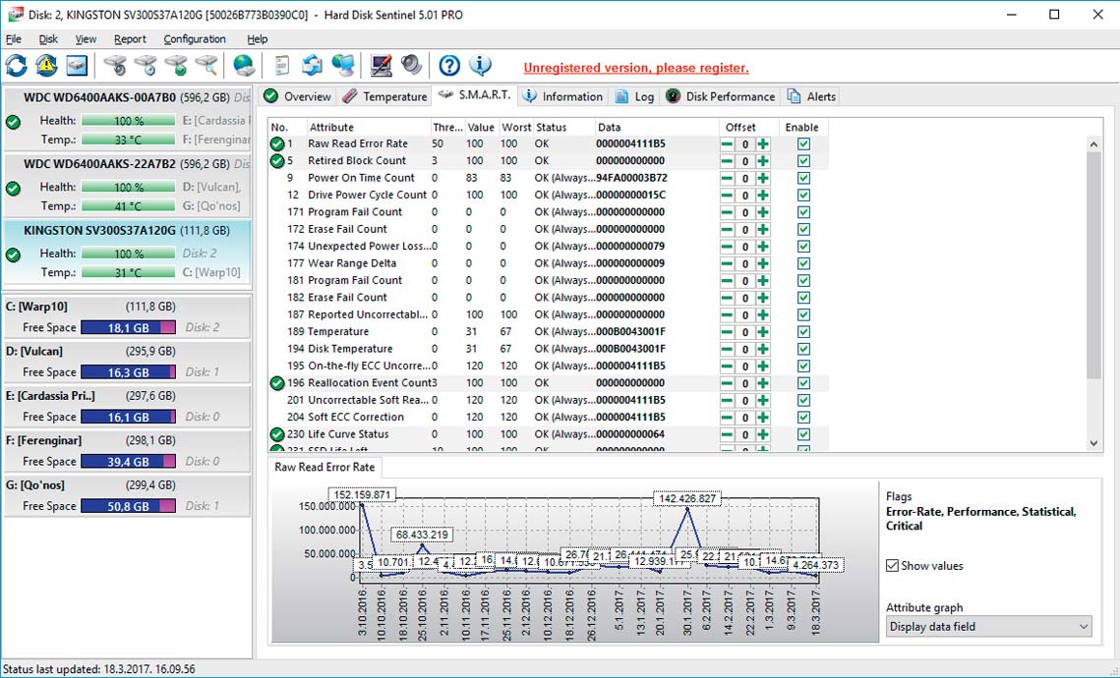
Task: Click the disk with magnifying glass icon
Action: [206, 67]
